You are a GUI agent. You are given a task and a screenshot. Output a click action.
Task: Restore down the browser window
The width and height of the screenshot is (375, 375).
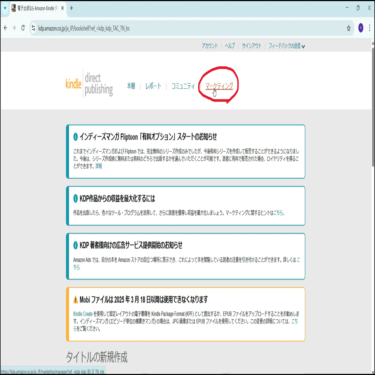point(358,8)
